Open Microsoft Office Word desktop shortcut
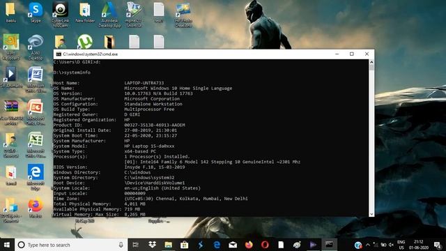Viewport: 446px width, 251px height. 36,79
